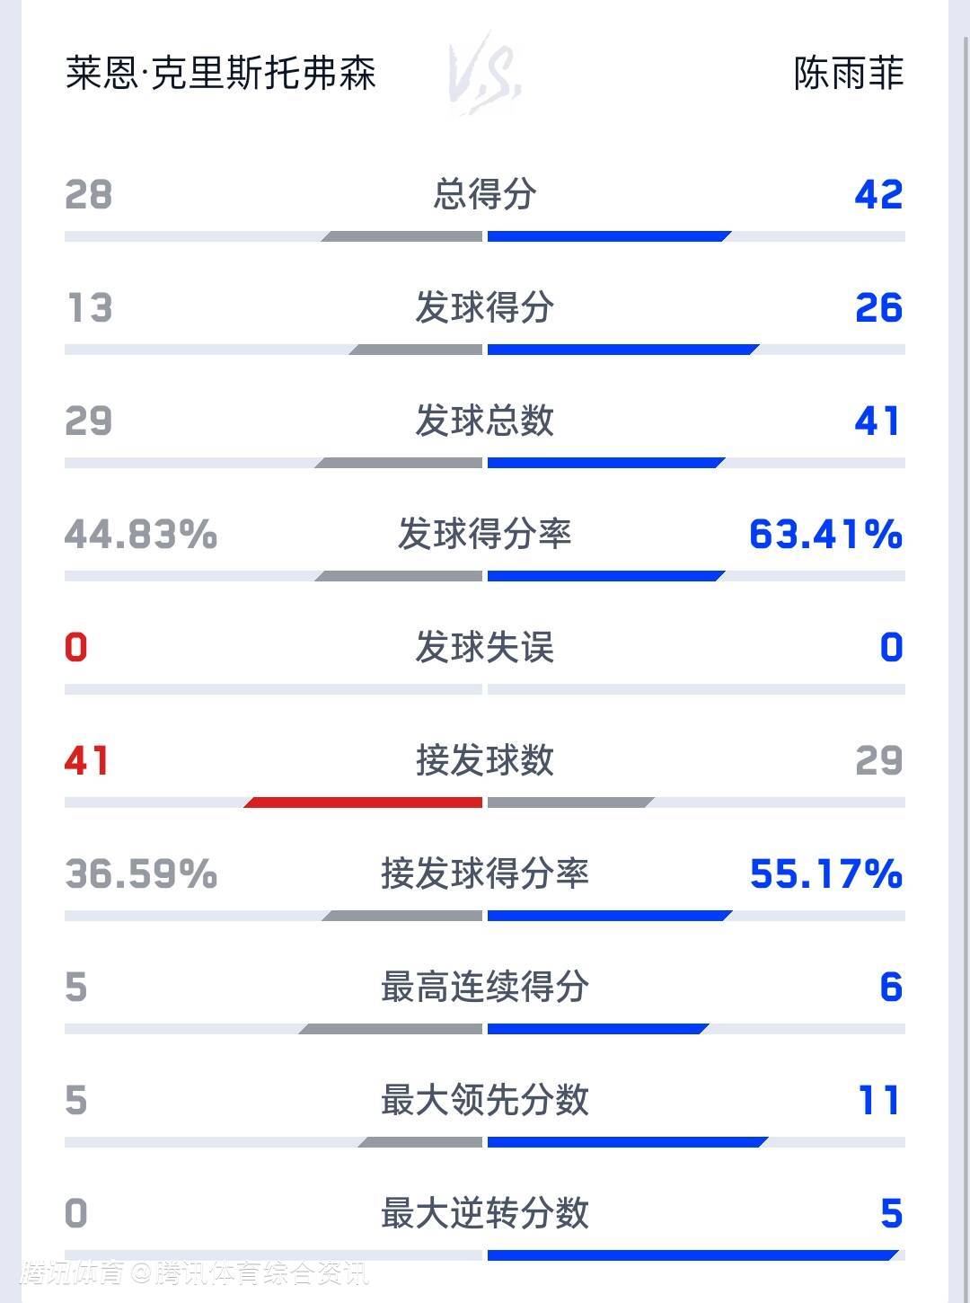
Task: Click the red 接发球数 bar
Action: 364,802
